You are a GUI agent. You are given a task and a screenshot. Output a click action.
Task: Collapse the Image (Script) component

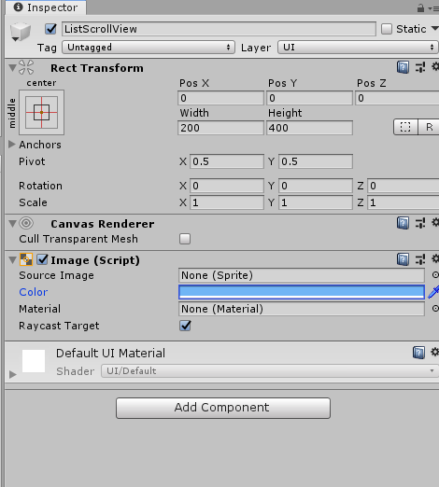point(12,259)
